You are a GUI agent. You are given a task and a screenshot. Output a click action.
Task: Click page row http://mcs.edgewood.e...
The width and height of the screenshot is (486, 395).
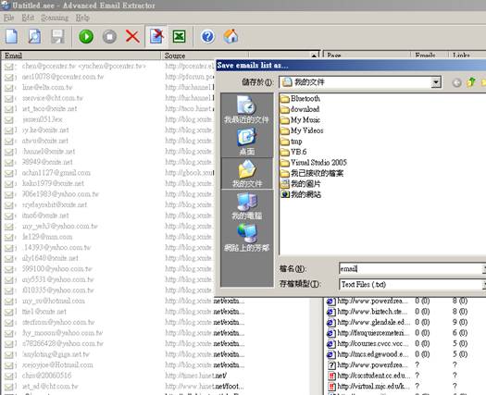coord(368,354)
